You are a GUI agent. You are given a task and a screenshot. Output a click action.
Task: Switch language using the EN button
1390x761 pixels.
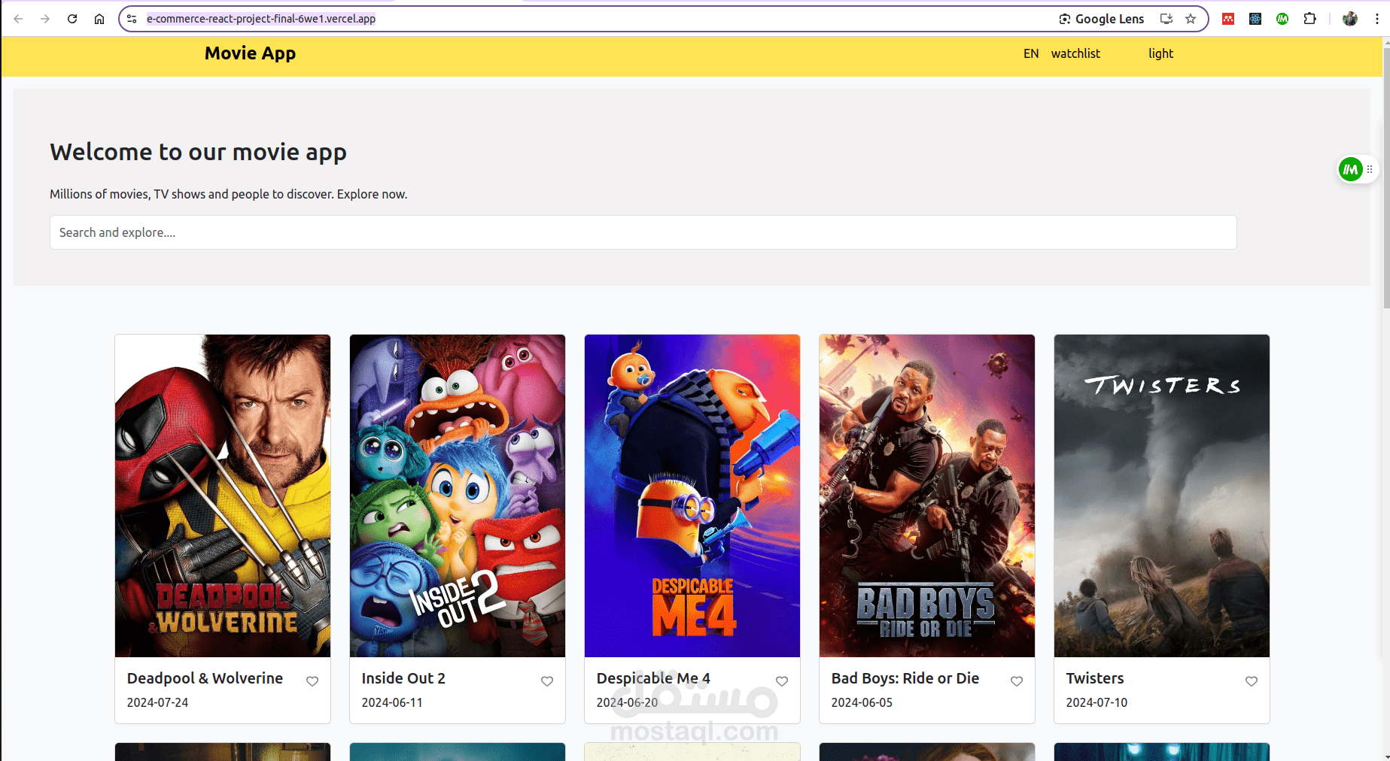tap(1031, 53)
